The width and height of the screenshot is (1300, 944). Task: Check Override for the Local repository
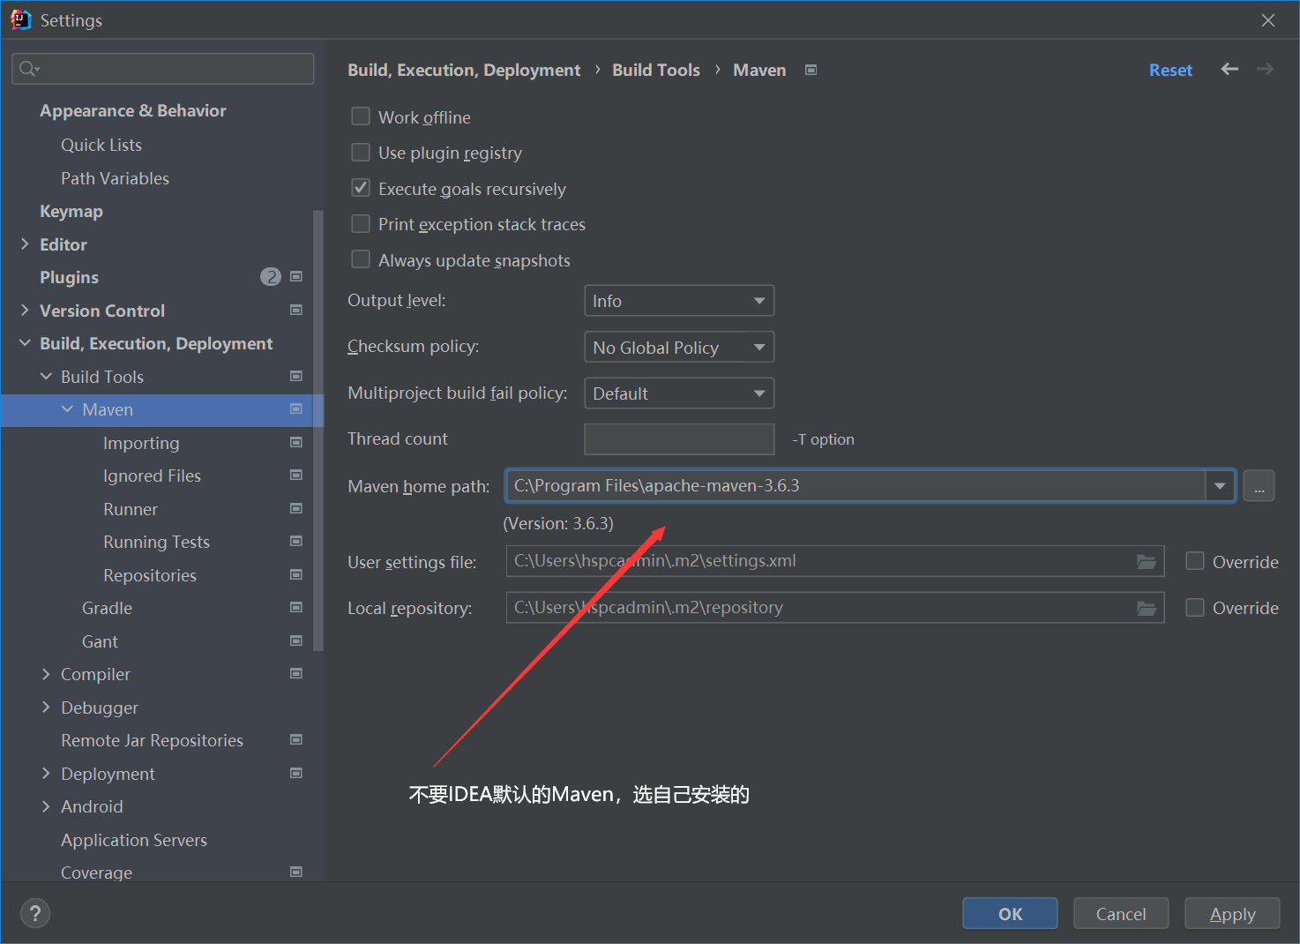(1195, 607)
